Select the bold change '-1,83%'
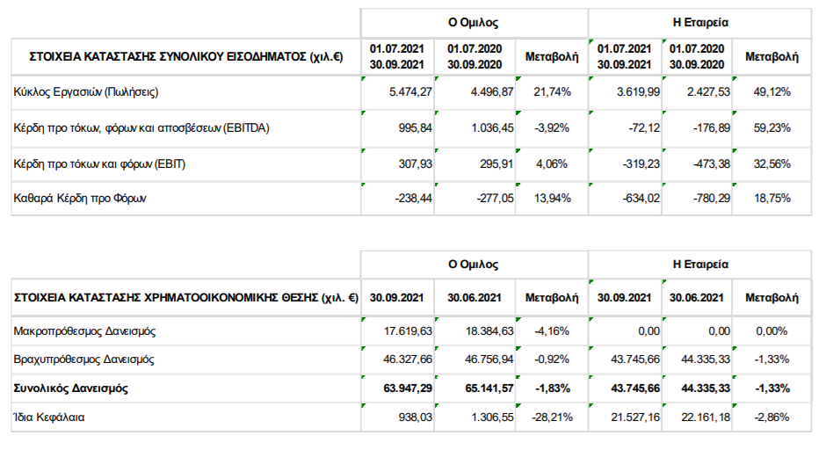The width and height of the screenshot is (826, 450). (x=552, y=388)
